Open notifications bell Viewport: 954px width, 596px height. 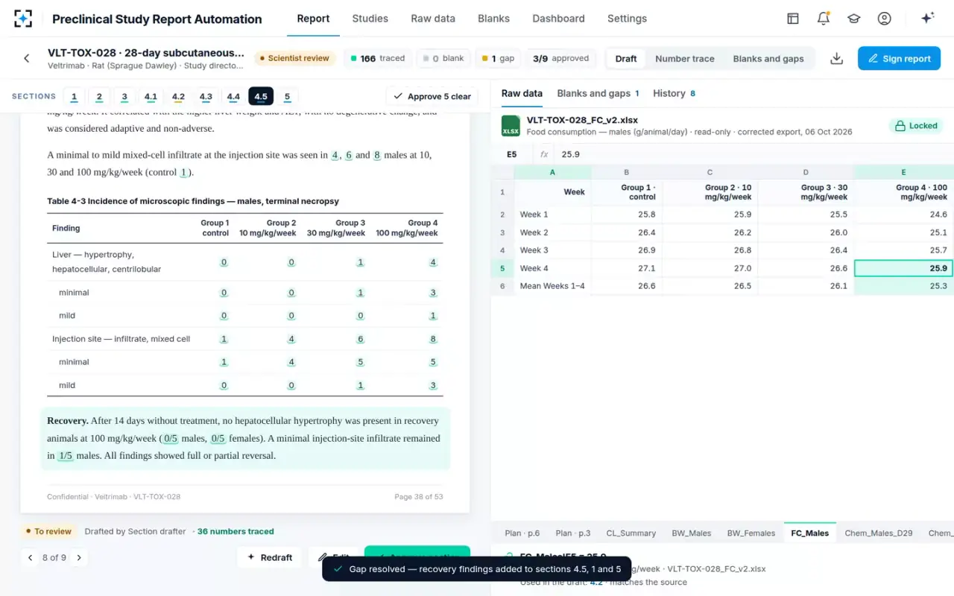[x=824, y=19]
